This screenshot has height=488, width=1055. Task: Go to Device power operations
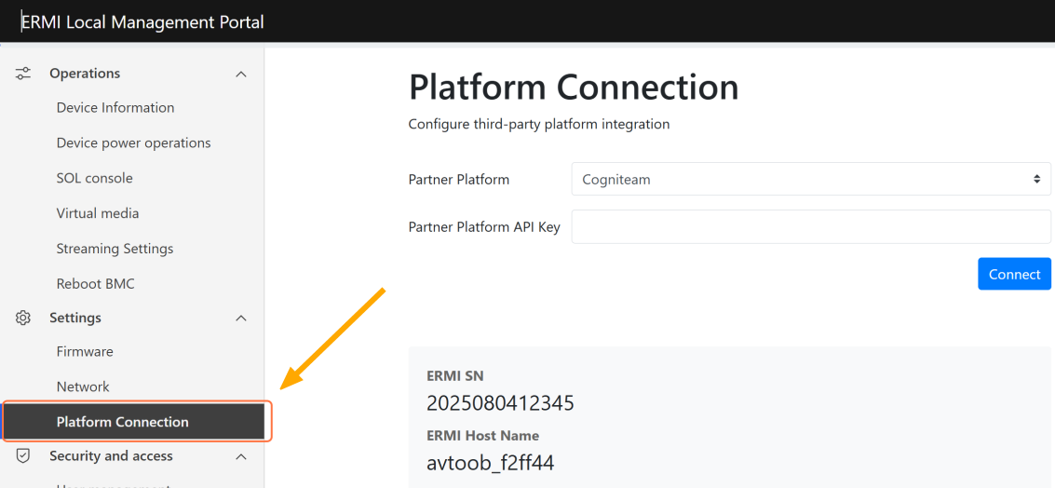(x=133, y=143)
